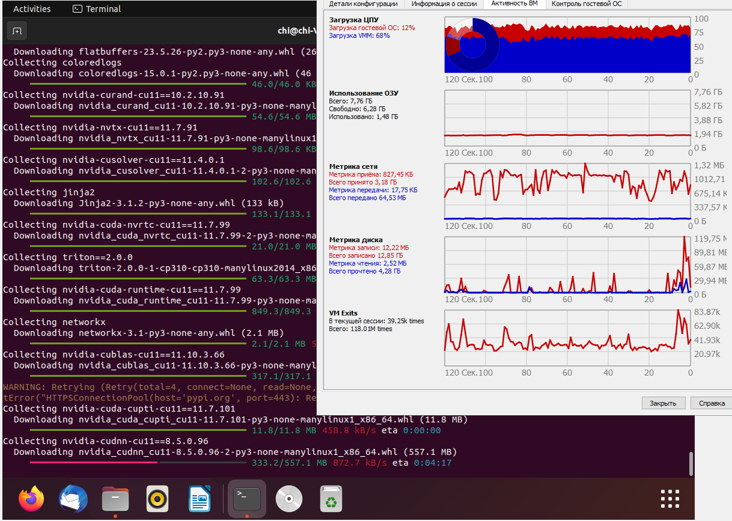Open the Контроль гостевой ОС tab
This screenshot has width=732, height=521.
pyautogui.click(x=587, y=4)
